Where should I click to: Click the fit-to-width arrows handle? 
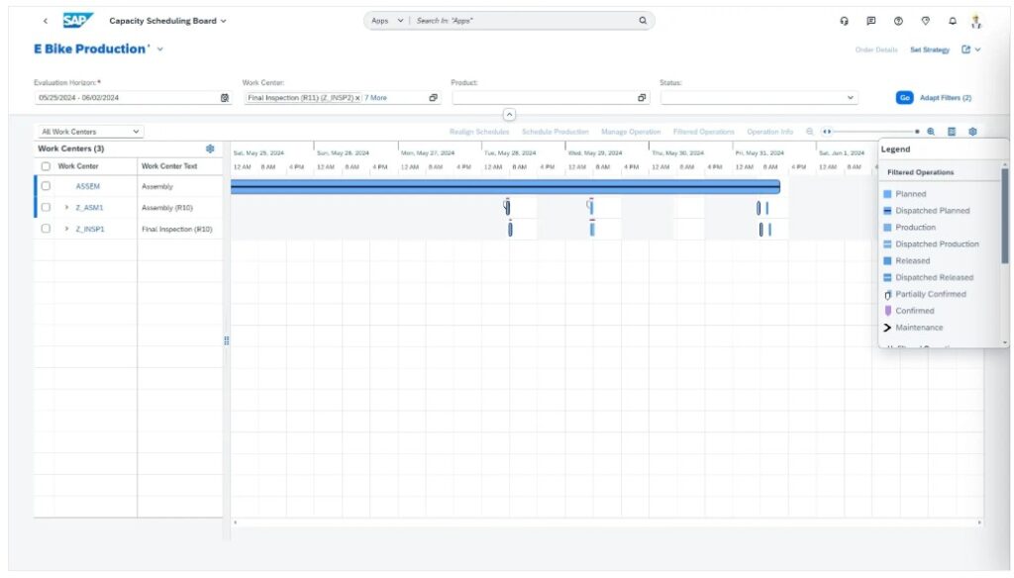pyautogui.click(x=827, y=132)
